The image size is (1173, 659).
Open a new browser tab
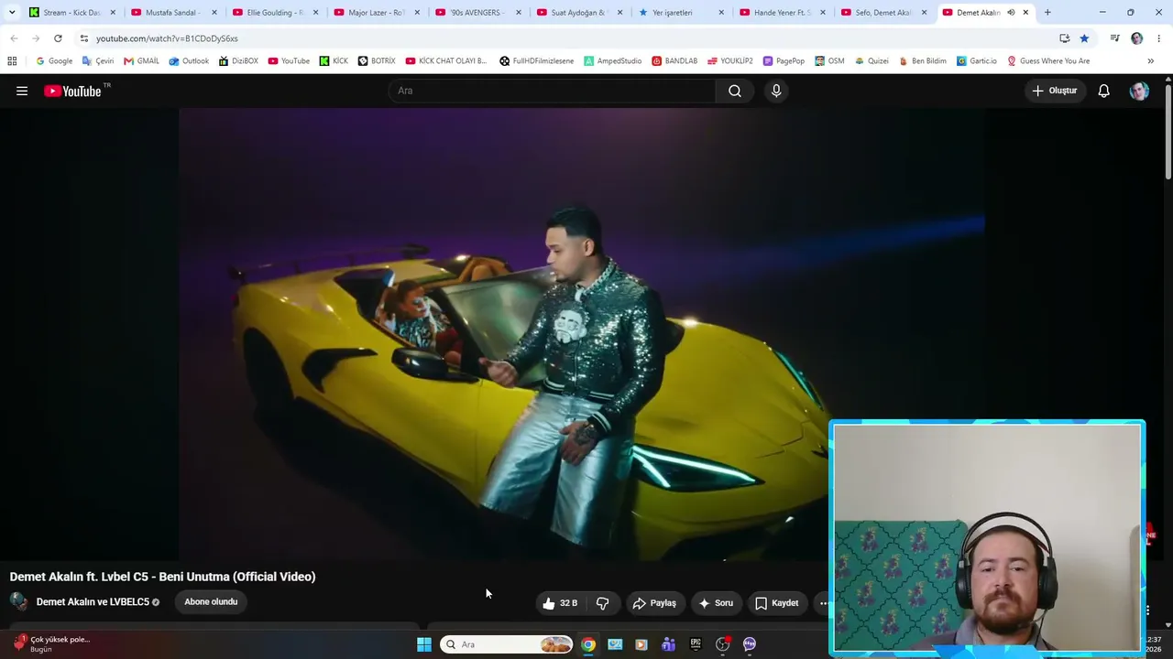pos(1047,13)
